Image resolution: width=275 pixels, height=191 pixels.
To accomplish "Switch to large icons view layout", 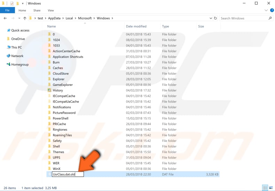I will [x=271, y=188].
